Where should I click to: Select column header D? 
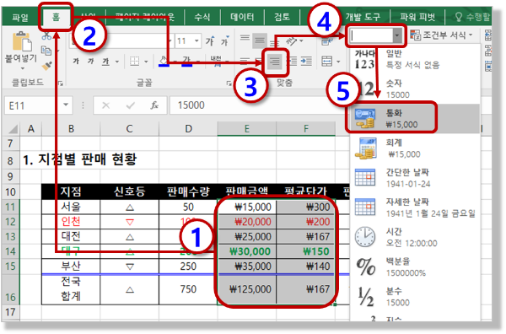tap(188, 129)
